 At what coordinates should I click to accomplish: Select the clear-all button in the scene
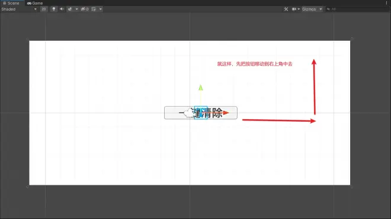tap(201, 113)
